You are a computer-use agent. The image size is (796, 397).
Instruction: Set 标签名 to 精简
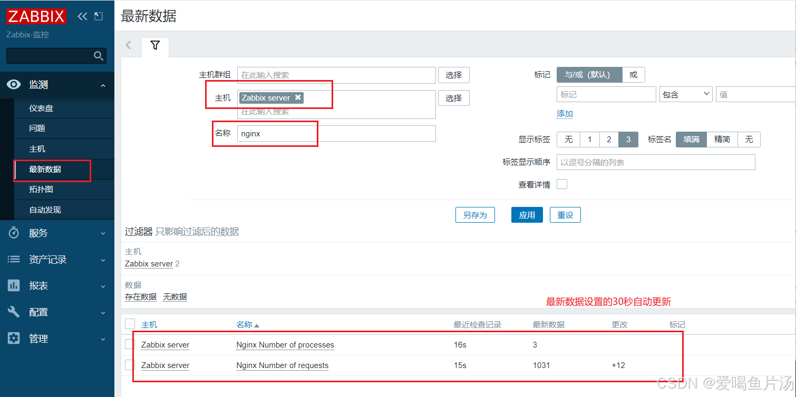722,140
